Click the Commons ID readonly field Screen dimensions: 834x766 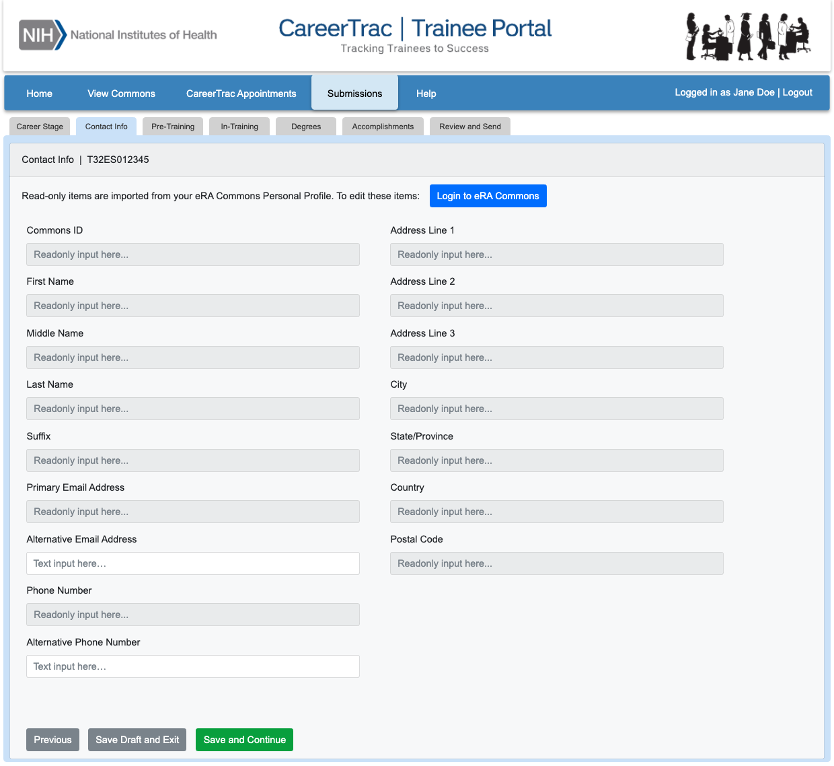[x=193, y=254]
